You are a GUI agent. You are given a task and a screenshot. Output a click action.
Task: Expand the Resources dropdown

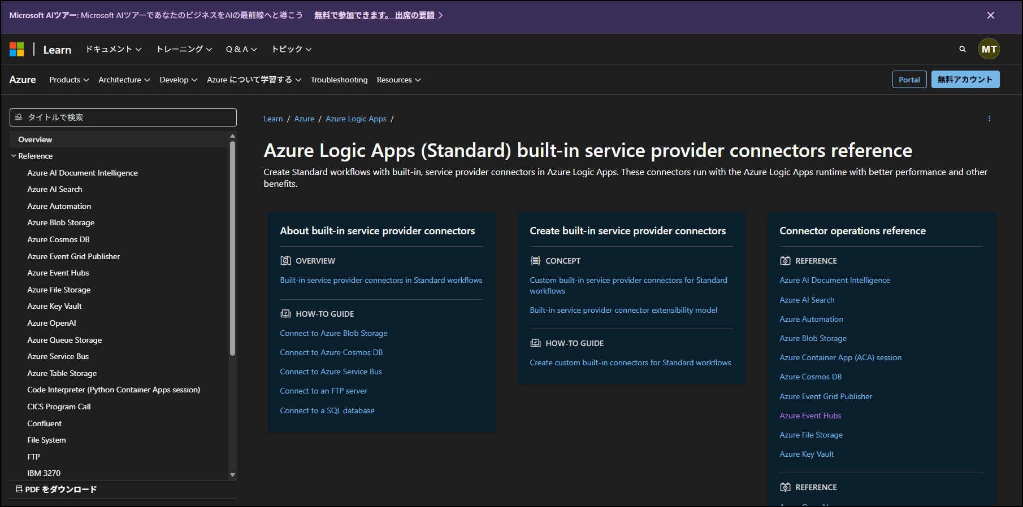coord(398,80)
